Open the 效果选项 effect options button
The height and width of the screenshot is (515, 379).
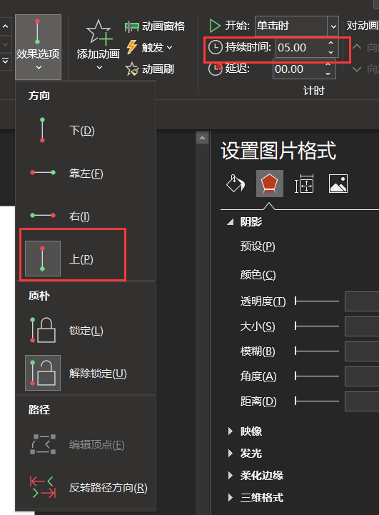tap(38, 46)
